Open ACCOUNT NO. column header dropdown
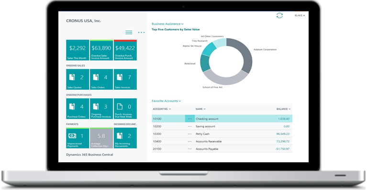The width and height of the screenshot is (367, 190). click(162, 109)
